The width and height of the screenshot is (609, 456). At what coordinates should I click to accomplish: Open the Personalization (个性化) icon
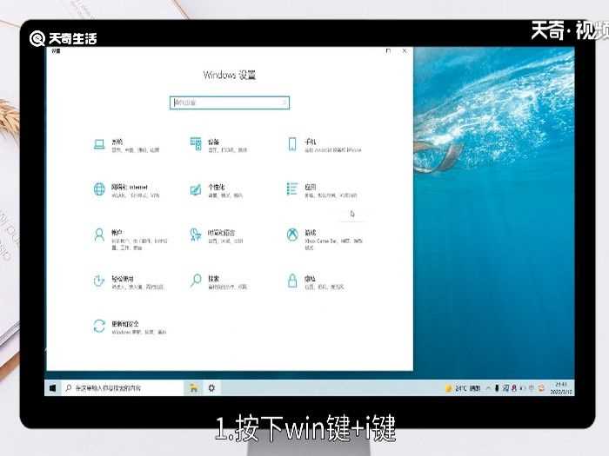click(196, 189)
